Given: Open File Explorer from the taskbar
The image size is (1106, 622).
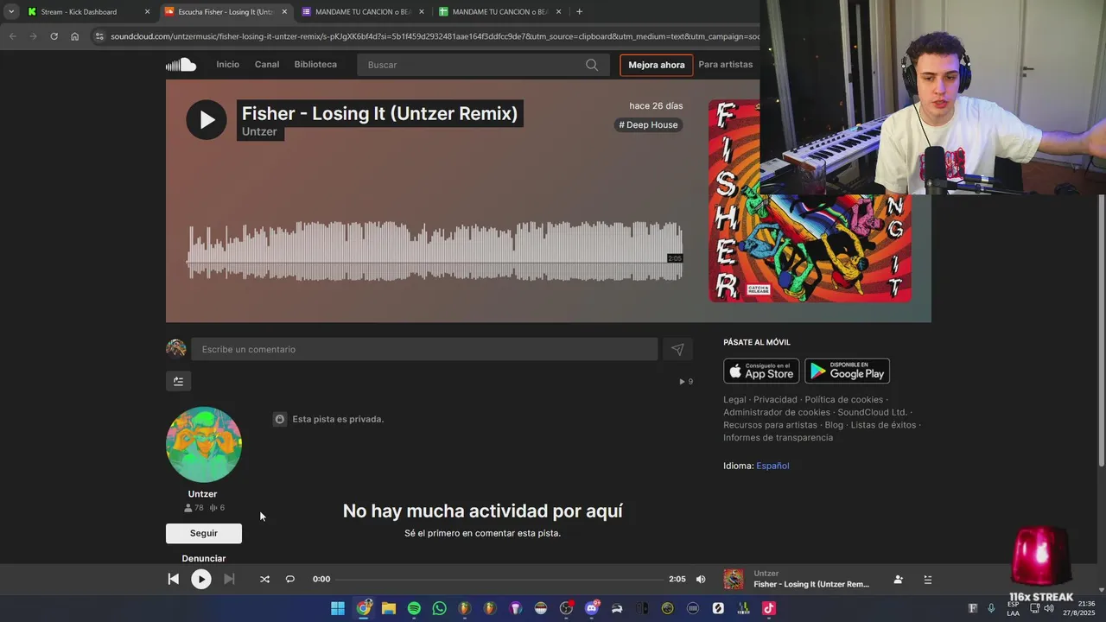Looking at the screenshot, I should click(x=389, y=608).
